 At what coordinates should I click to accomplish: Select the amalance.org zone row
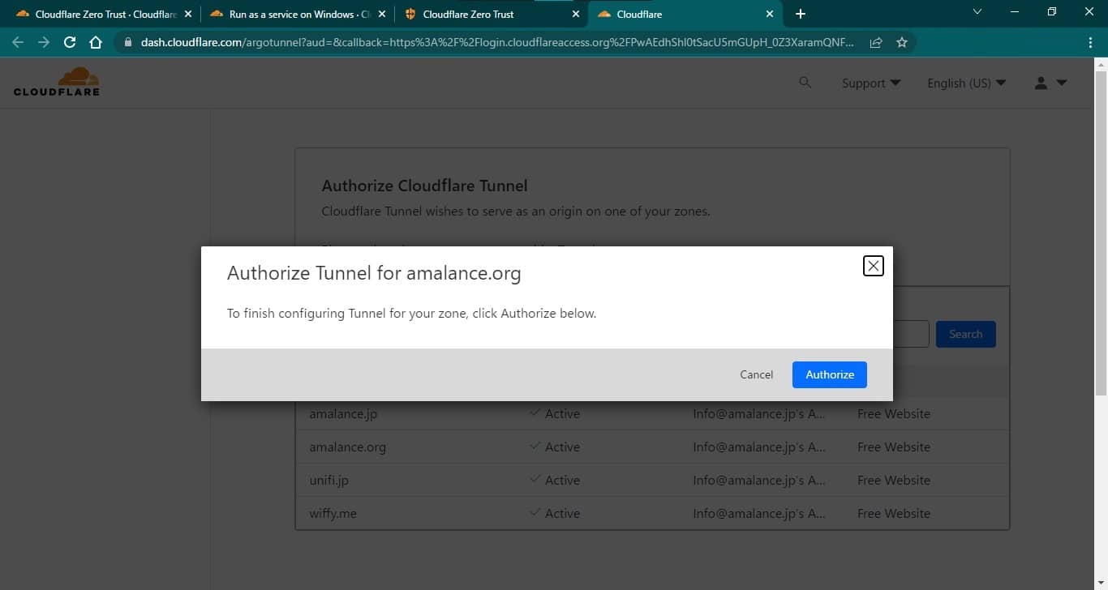[x=652, y=447]
